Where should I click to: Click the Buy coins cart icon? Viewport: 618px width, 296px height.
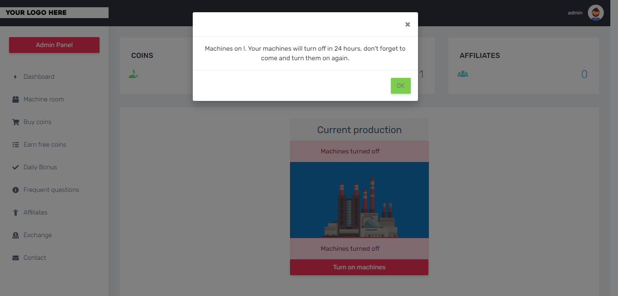15,122
